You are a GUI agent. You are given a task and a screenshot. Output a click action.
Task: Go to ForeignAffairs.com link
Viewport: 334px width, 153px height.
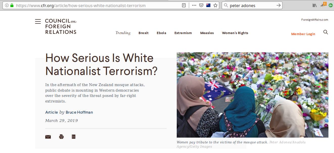[x=315, y=20]
